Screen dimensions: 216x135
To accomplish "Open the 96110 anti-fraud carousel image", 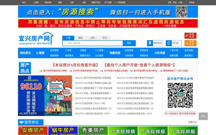I will (45, 96).
